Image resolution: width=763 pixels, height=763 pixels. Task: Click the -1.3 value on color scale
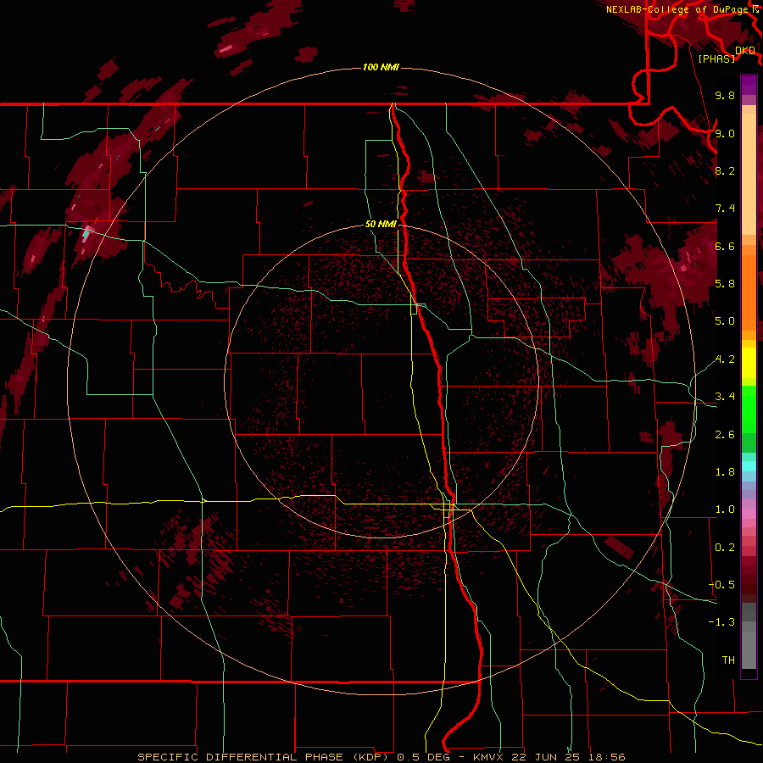point(721,622)
